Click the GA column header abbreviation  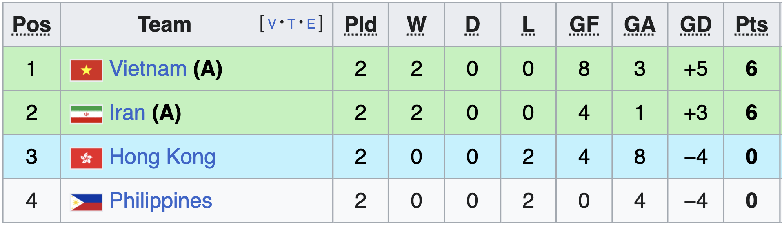(640, 24)
